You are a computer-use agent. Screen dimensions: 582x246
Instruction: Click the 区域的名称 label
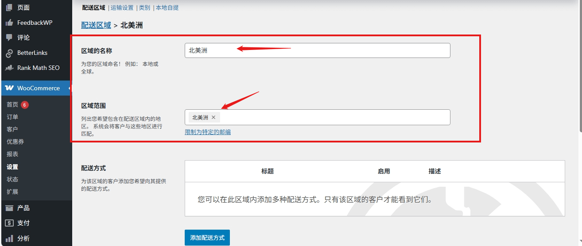click(97, 51)
